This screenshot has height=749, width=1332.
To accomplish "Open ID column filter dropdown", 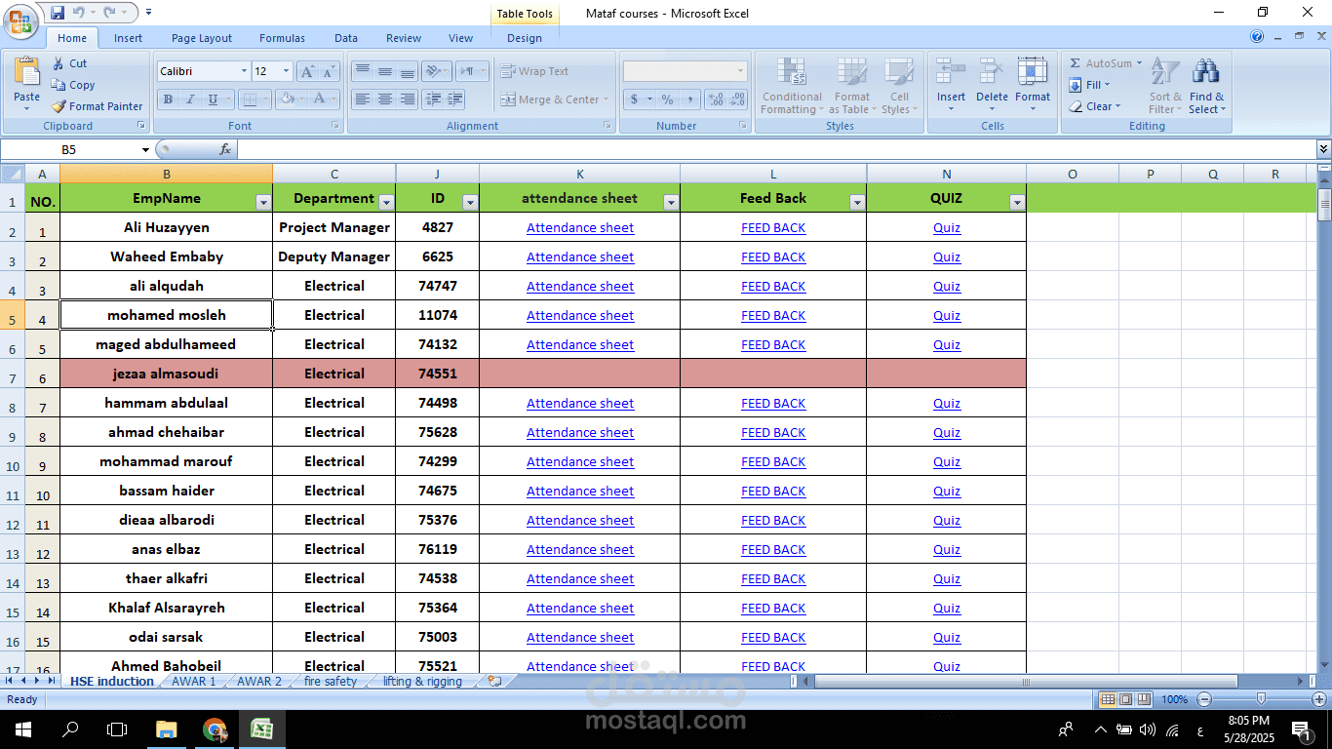I will [x=470, y=203].
